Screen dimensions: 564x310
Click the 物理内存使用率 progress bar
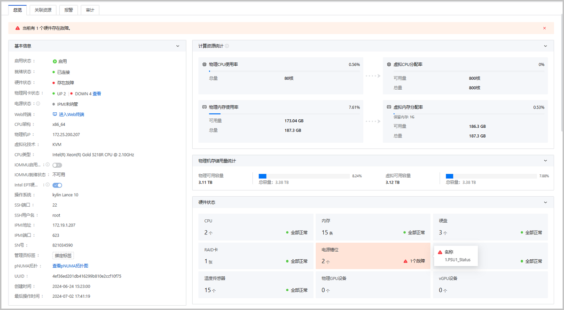[x=284, y=114]
